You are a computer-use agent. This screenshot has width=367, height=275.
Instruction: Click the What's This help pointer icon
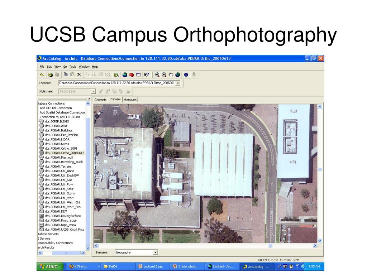147,75
